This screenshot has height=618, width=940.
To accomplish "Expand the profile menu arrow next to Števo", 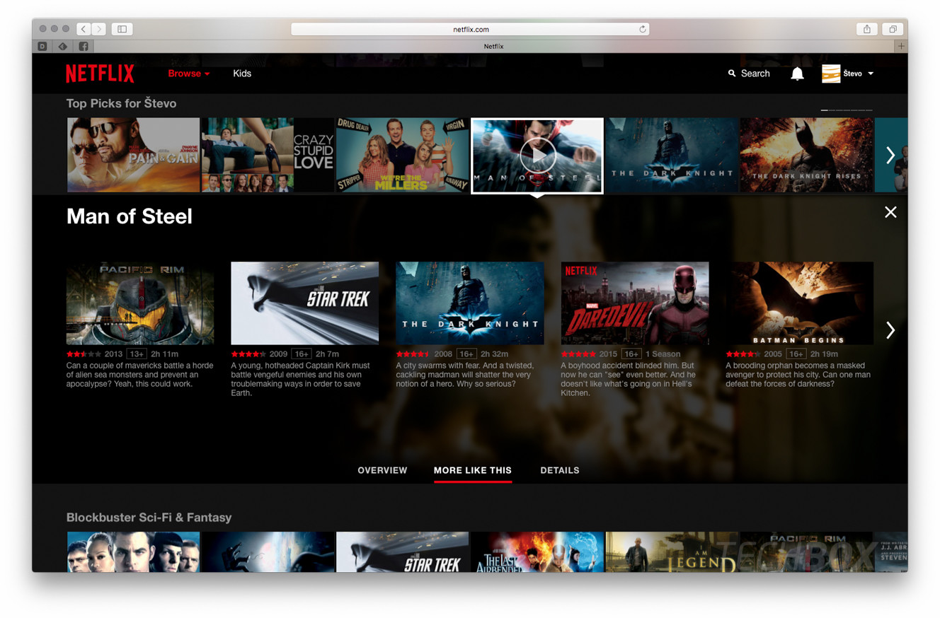I will click(871, 74).
